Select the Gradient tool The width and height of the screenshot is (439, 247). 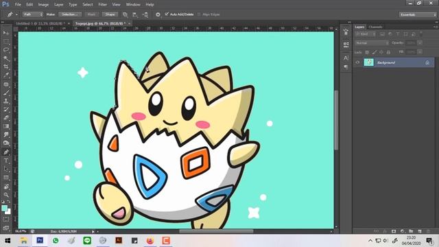pyautogui.click(x=6, y=126)
